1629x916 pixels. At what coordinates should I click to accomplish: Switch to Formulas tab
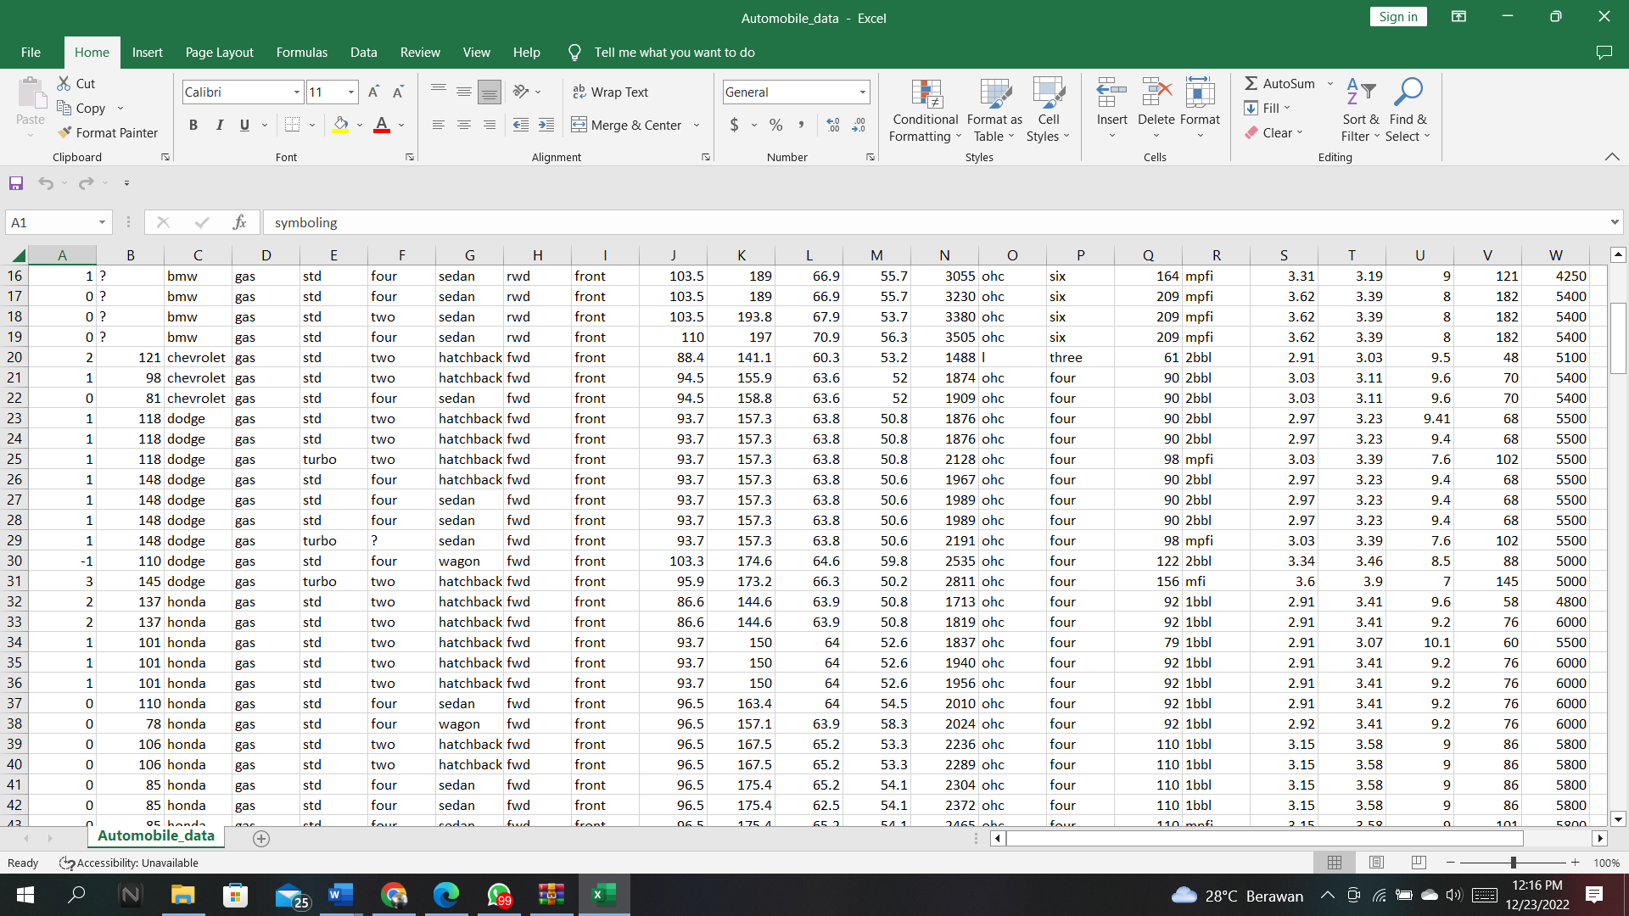click(301, 52)
